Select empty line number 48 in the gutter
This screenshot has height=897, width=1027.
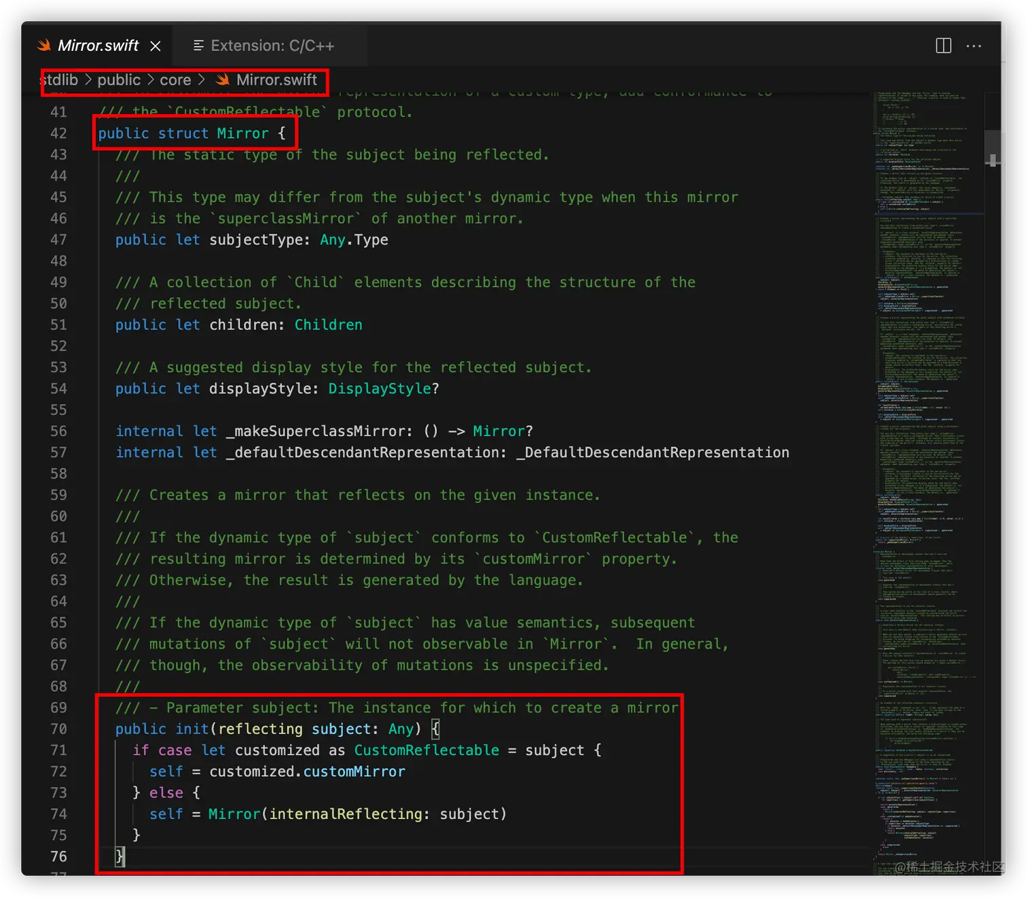[59, 261]
